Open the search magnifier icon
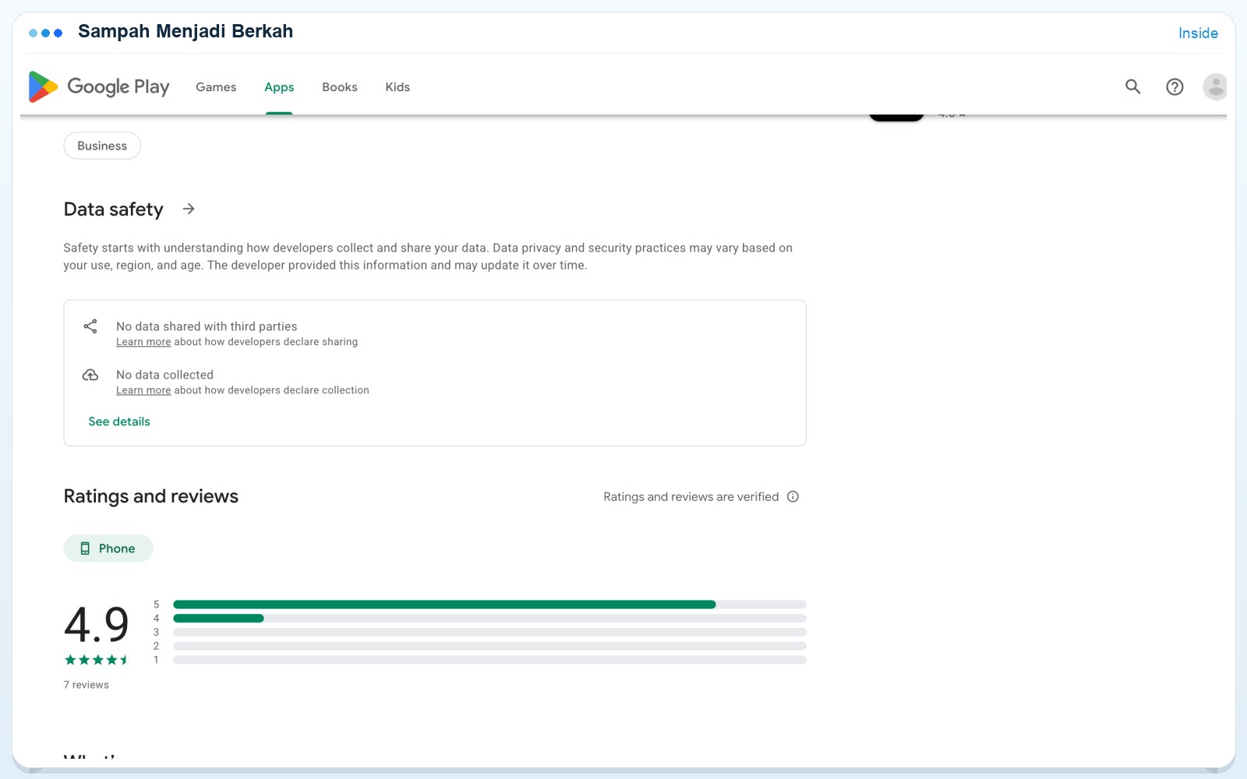The width and height of the screenshot is (1247, 779). [x=1132, y=86]
